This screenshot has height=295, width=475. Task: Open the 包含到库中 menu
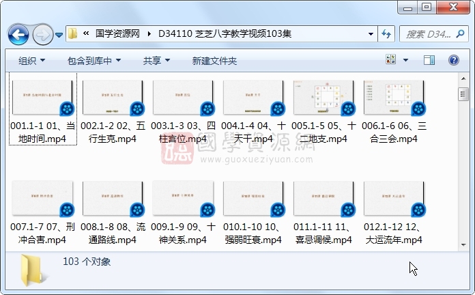94,61
